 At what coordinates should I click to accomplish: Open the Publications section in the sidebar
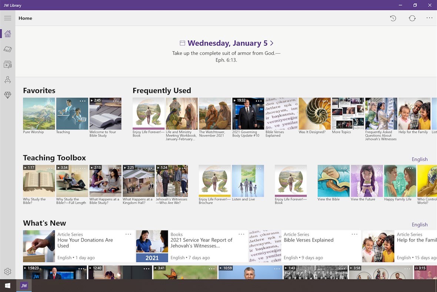tap(7, 49)
